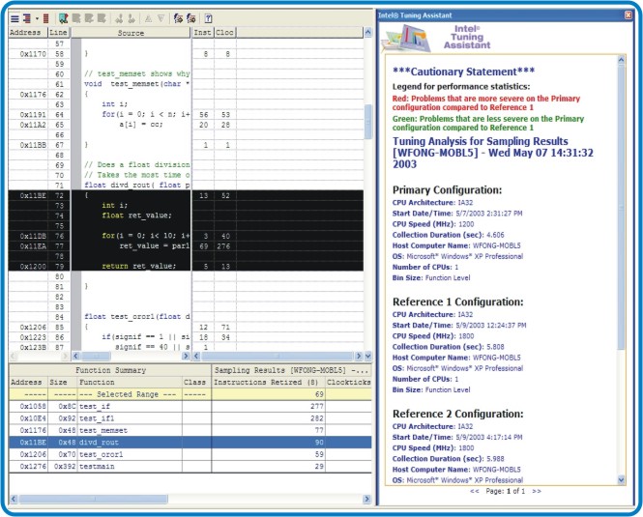Click Function Summary header
Screen dimensions: 643x517
pyautogui.click(x=110, y=370)
